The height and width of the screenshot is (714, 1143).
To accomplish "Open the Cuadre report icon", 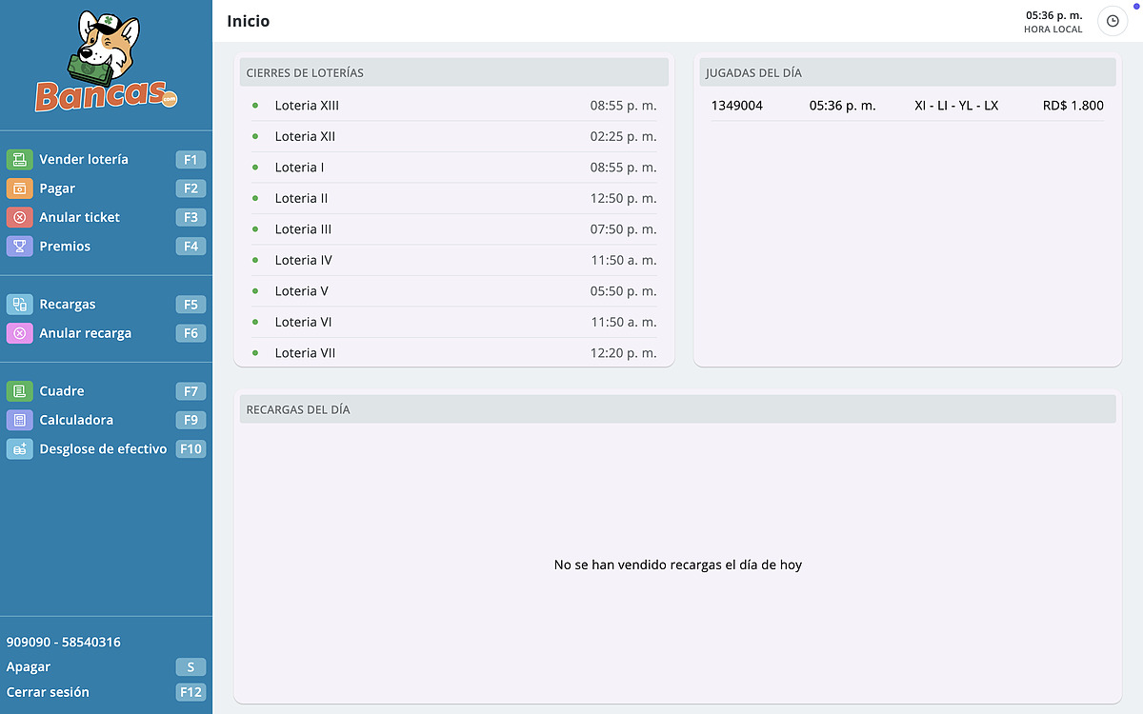I will (x=21, y=390).
